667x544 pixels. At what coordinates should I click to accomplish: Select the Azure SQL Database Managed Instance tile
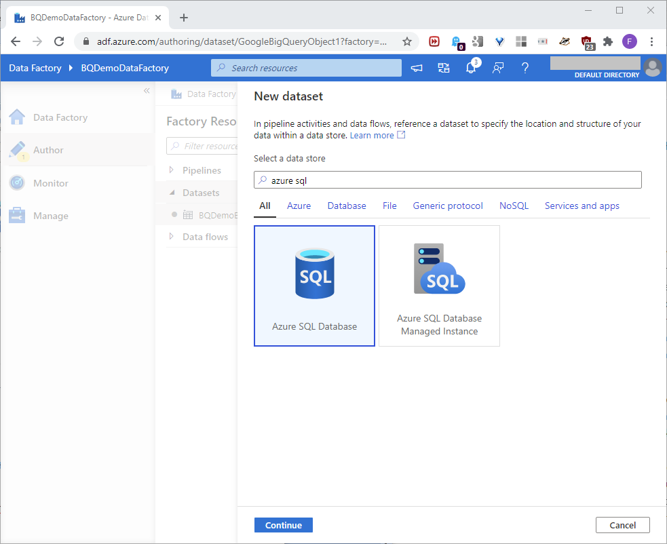click(439, 286)
